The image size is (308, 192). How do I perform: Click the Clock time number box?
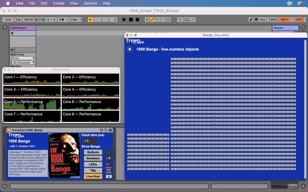[x=90, y=141]
